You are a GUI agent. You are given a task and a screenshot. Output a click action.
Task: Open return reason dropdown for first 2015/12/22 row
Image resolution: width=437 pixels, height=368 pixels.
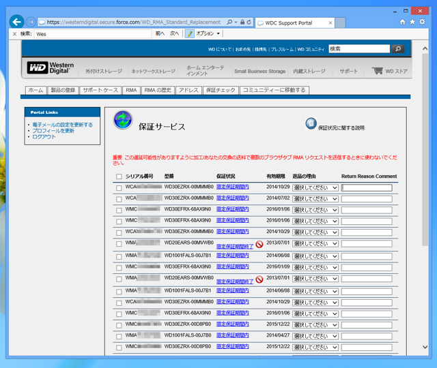[x=315, y=325]
